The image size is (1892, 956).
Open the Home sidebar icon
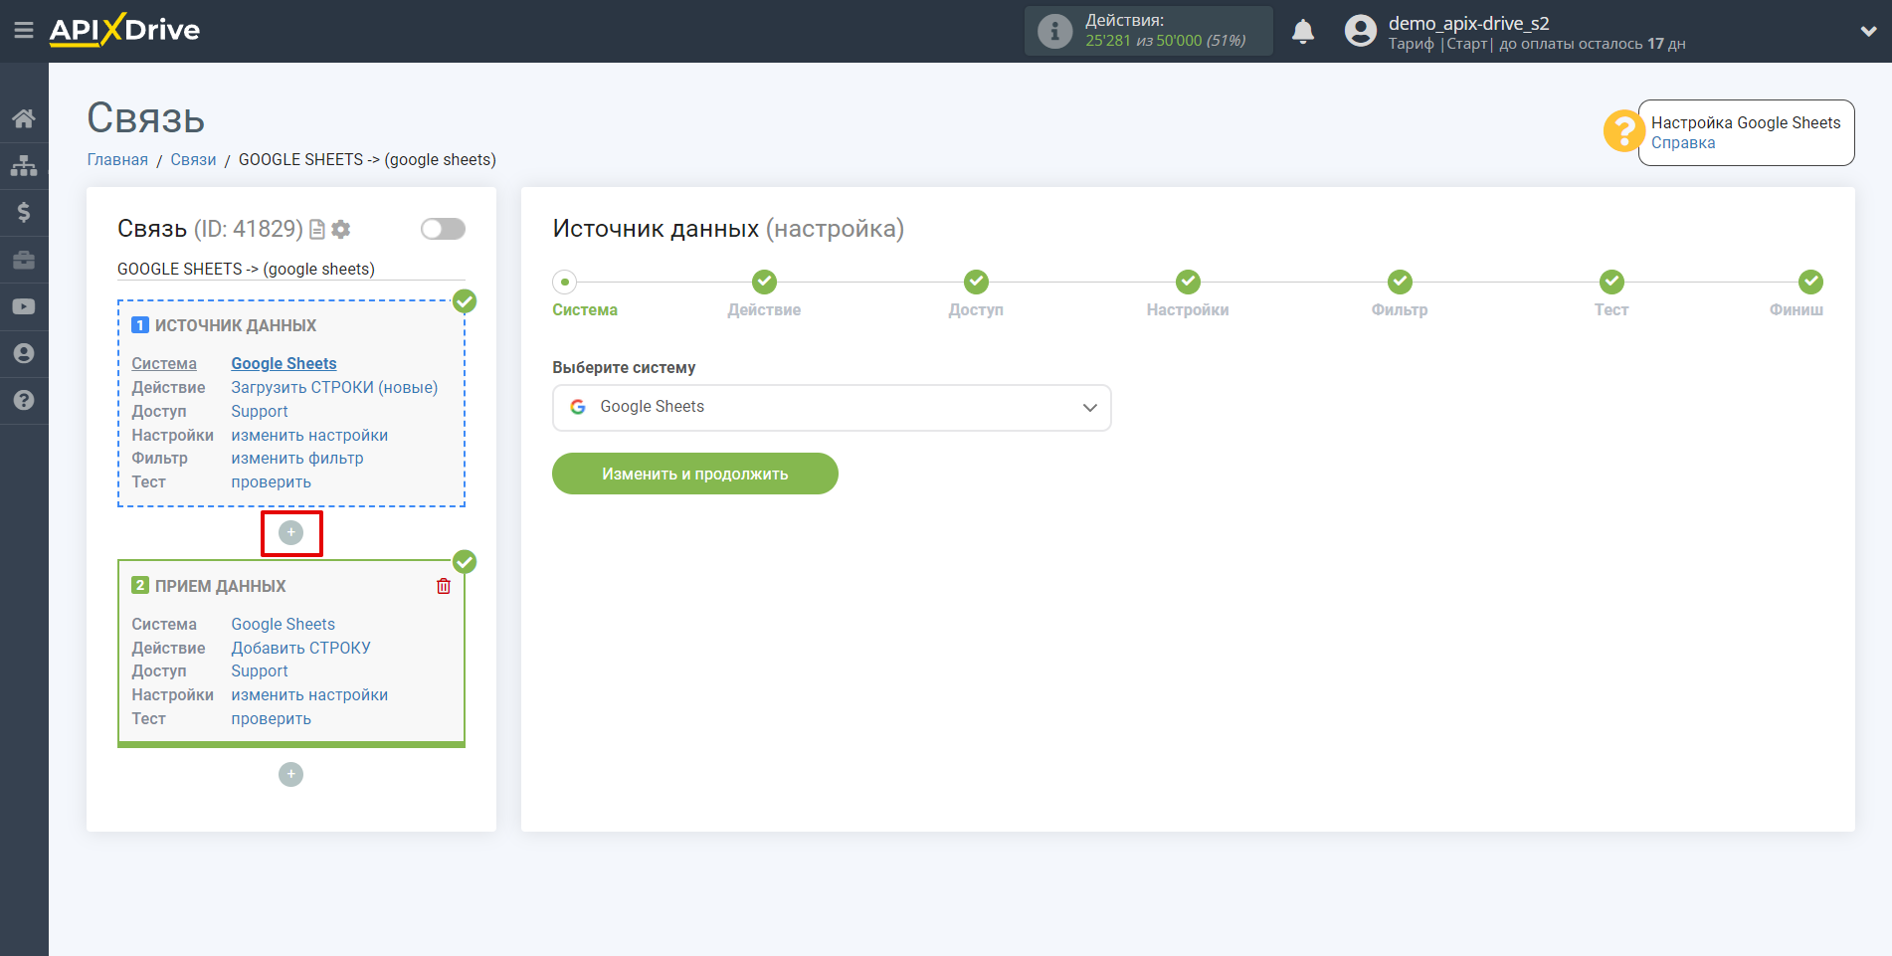24,118
